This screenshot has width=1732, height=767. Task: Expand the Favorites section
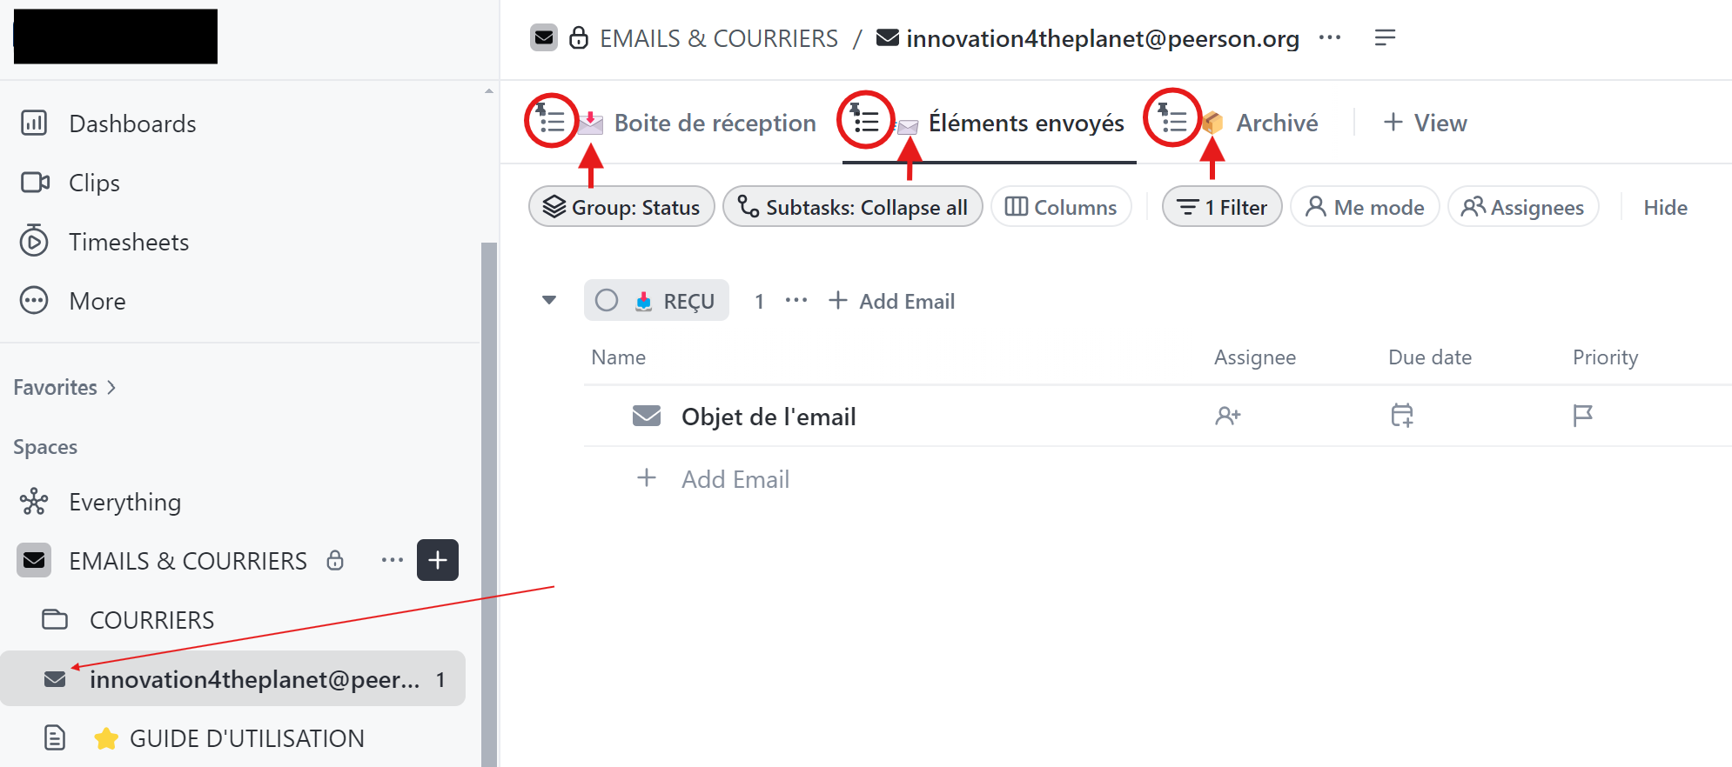65,388
